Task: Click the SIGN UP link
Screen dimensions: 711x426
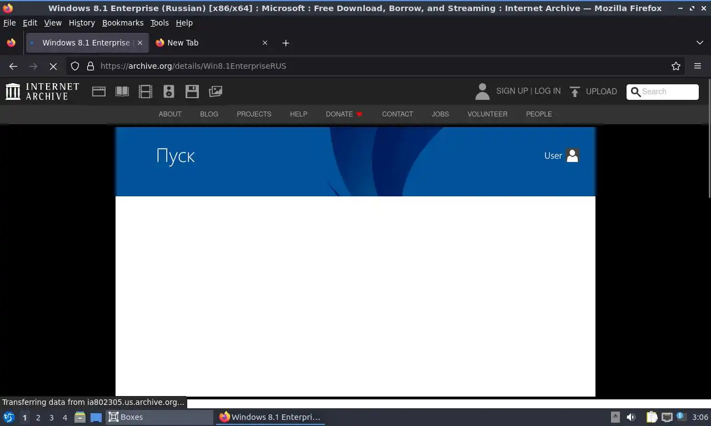Action: tap(512, 91)
